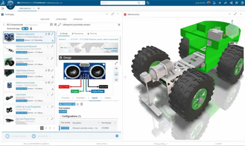Viewport: 245px width, 146px height.
Task: Switch preview to 3D view button
Action: (x=116, y=69)
